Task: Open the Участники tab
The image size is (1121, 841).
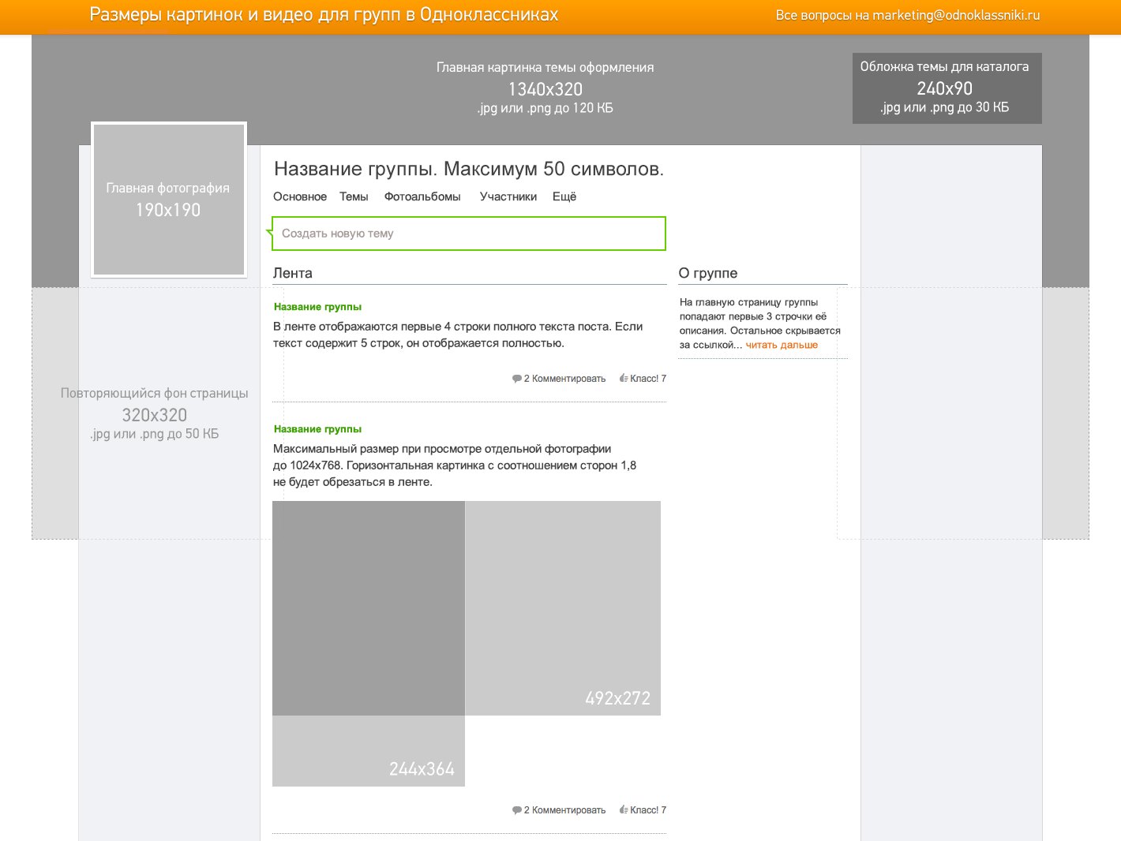Action: coord(508,196)
